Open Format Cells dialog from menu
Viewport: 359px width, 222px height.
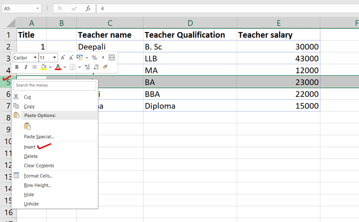pos(38,176)
